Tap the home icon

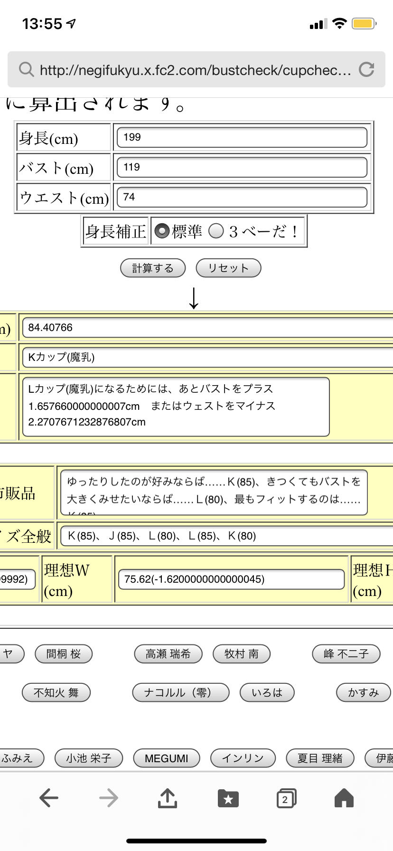click(344, 798)
